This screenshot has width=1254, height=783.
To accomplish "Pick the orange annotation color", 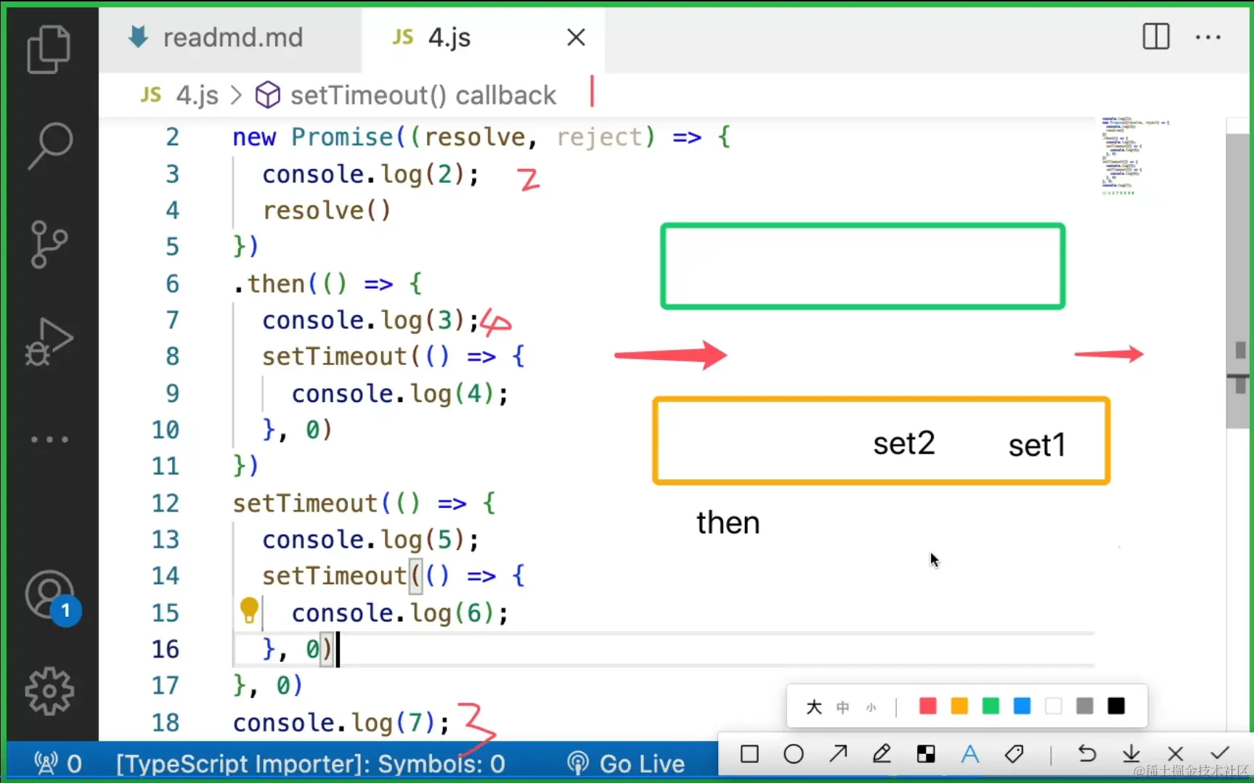I will point(959,706).
